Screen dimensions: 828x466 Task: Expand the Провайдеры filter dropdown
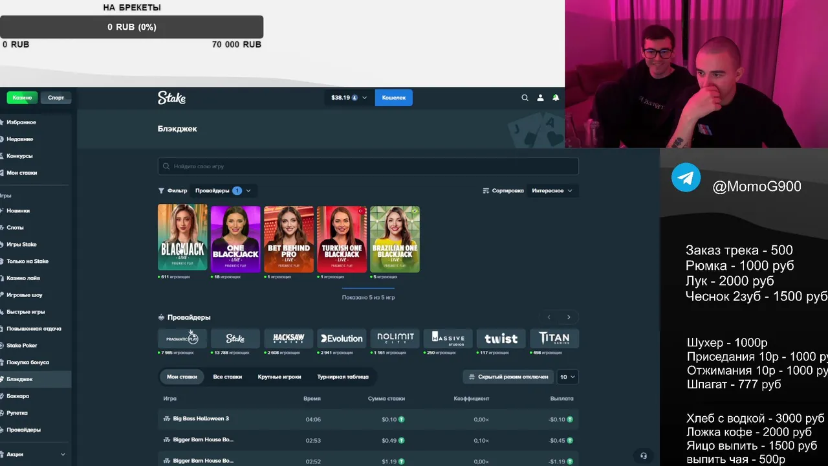224,191
